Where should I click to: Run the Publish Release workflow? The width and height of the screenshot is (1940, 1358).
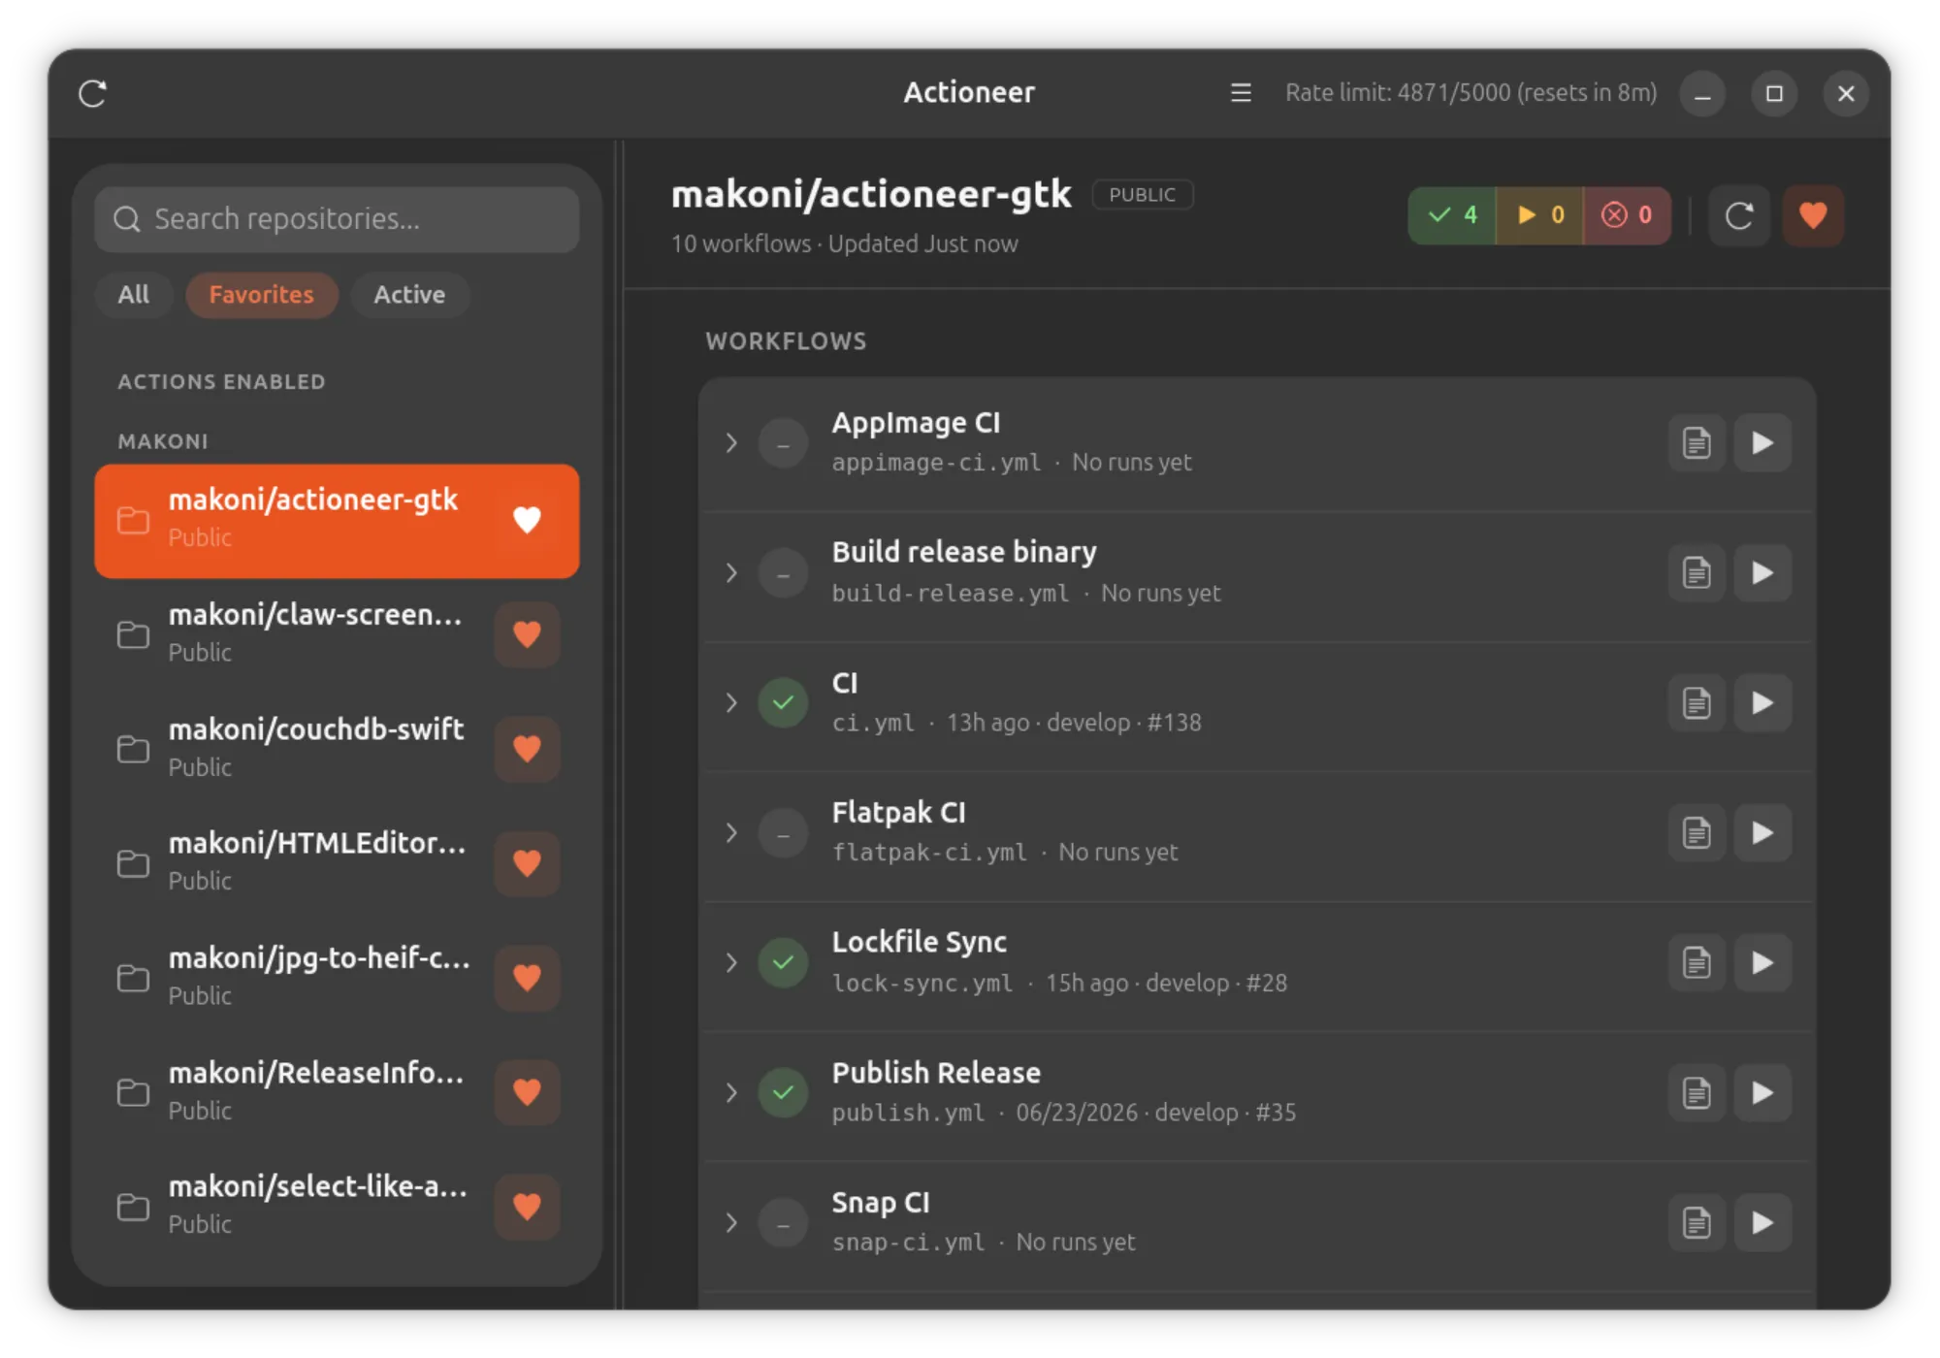[1762, 1093]
